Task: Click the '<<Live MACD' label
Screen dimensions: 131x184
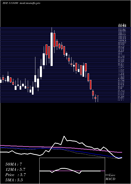Action: pos(110,177)
